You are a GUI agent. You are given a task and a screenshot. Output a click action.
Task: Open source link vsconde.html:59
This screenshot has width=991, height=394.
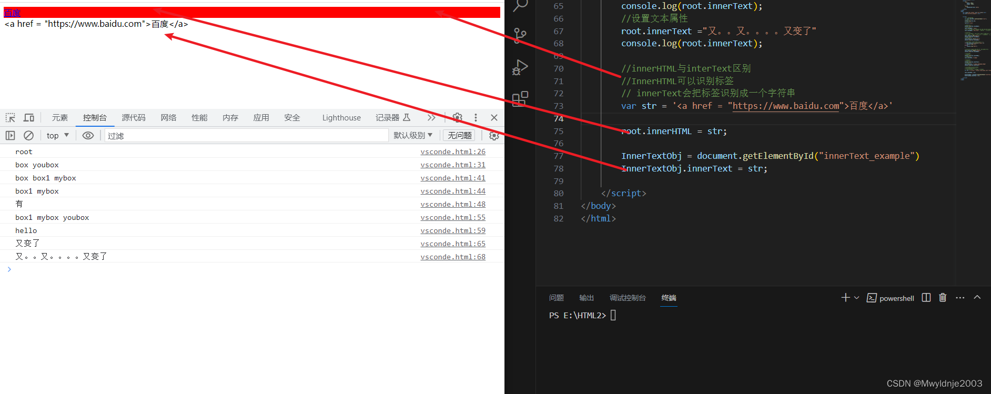click(x=453, y=230)
